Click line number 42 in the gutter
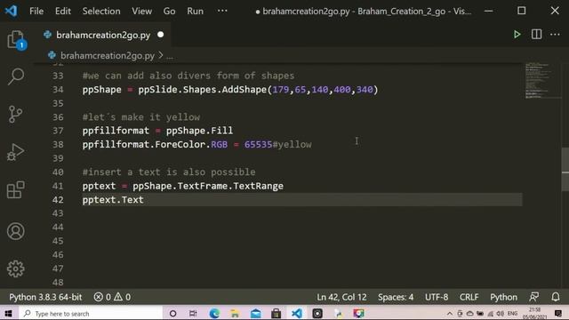The height and width of the screenshot is (320, 569). pos(58,199)
